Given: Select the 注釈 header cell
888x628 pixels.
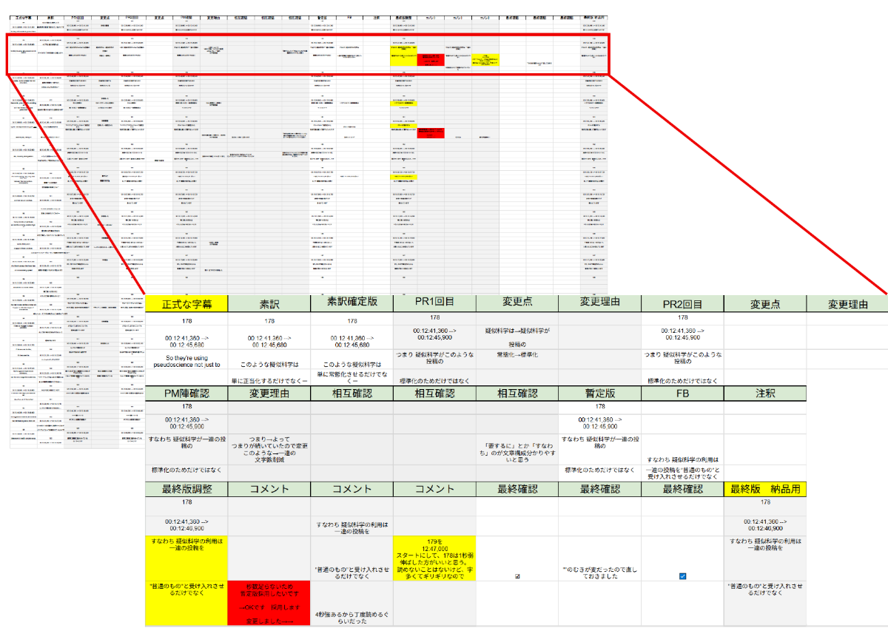Looking at the screenshot, I should [765, 394].
